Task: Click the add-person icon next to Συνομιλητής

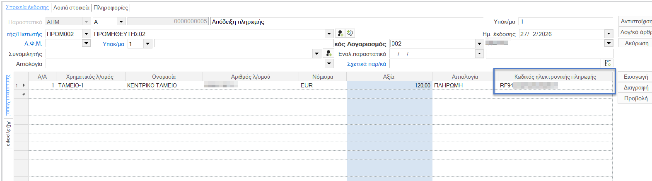Action: [x=328, y=53]
